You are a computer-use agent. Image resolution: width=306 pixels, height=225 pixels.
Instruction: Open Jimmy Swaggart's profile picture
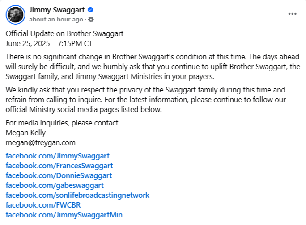[15, 15]
